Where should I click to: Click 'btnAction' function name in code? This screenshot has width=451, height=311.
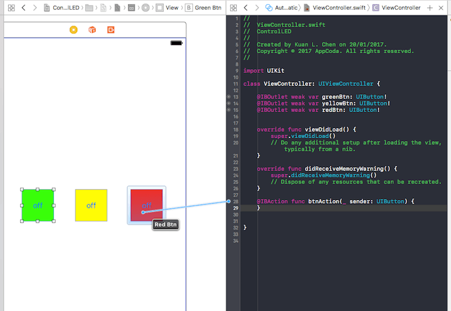[x=324, y=201]
